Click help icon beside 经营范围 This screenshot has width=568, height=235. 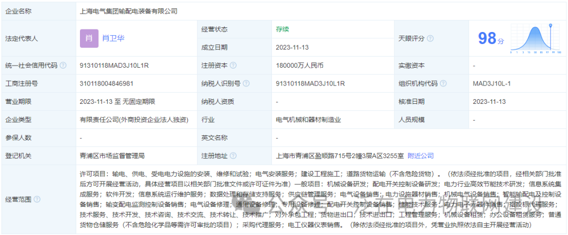click(37, 199)
